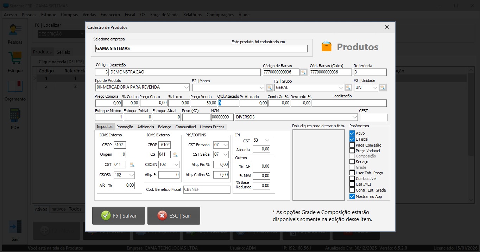
Task: Open the IPI CST dropdown
Action: coord(267,141)
